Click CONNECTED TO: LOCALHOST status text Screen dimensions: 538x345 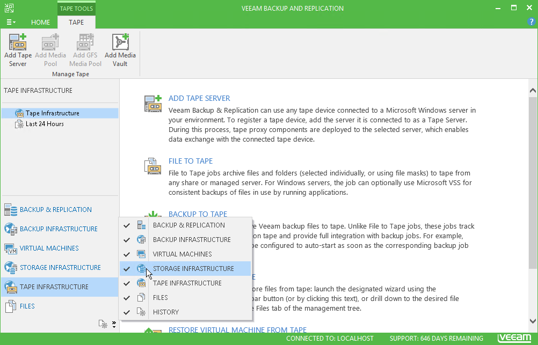(x=330, y=339)
